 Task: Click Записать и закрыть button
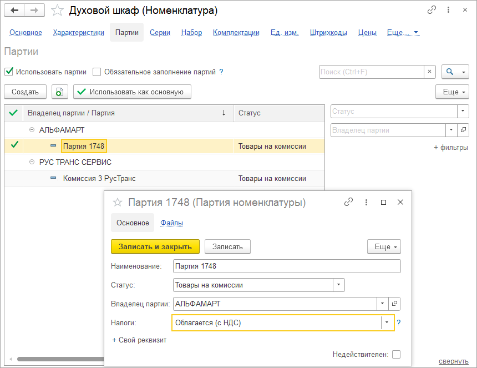(x=155, y=246)
